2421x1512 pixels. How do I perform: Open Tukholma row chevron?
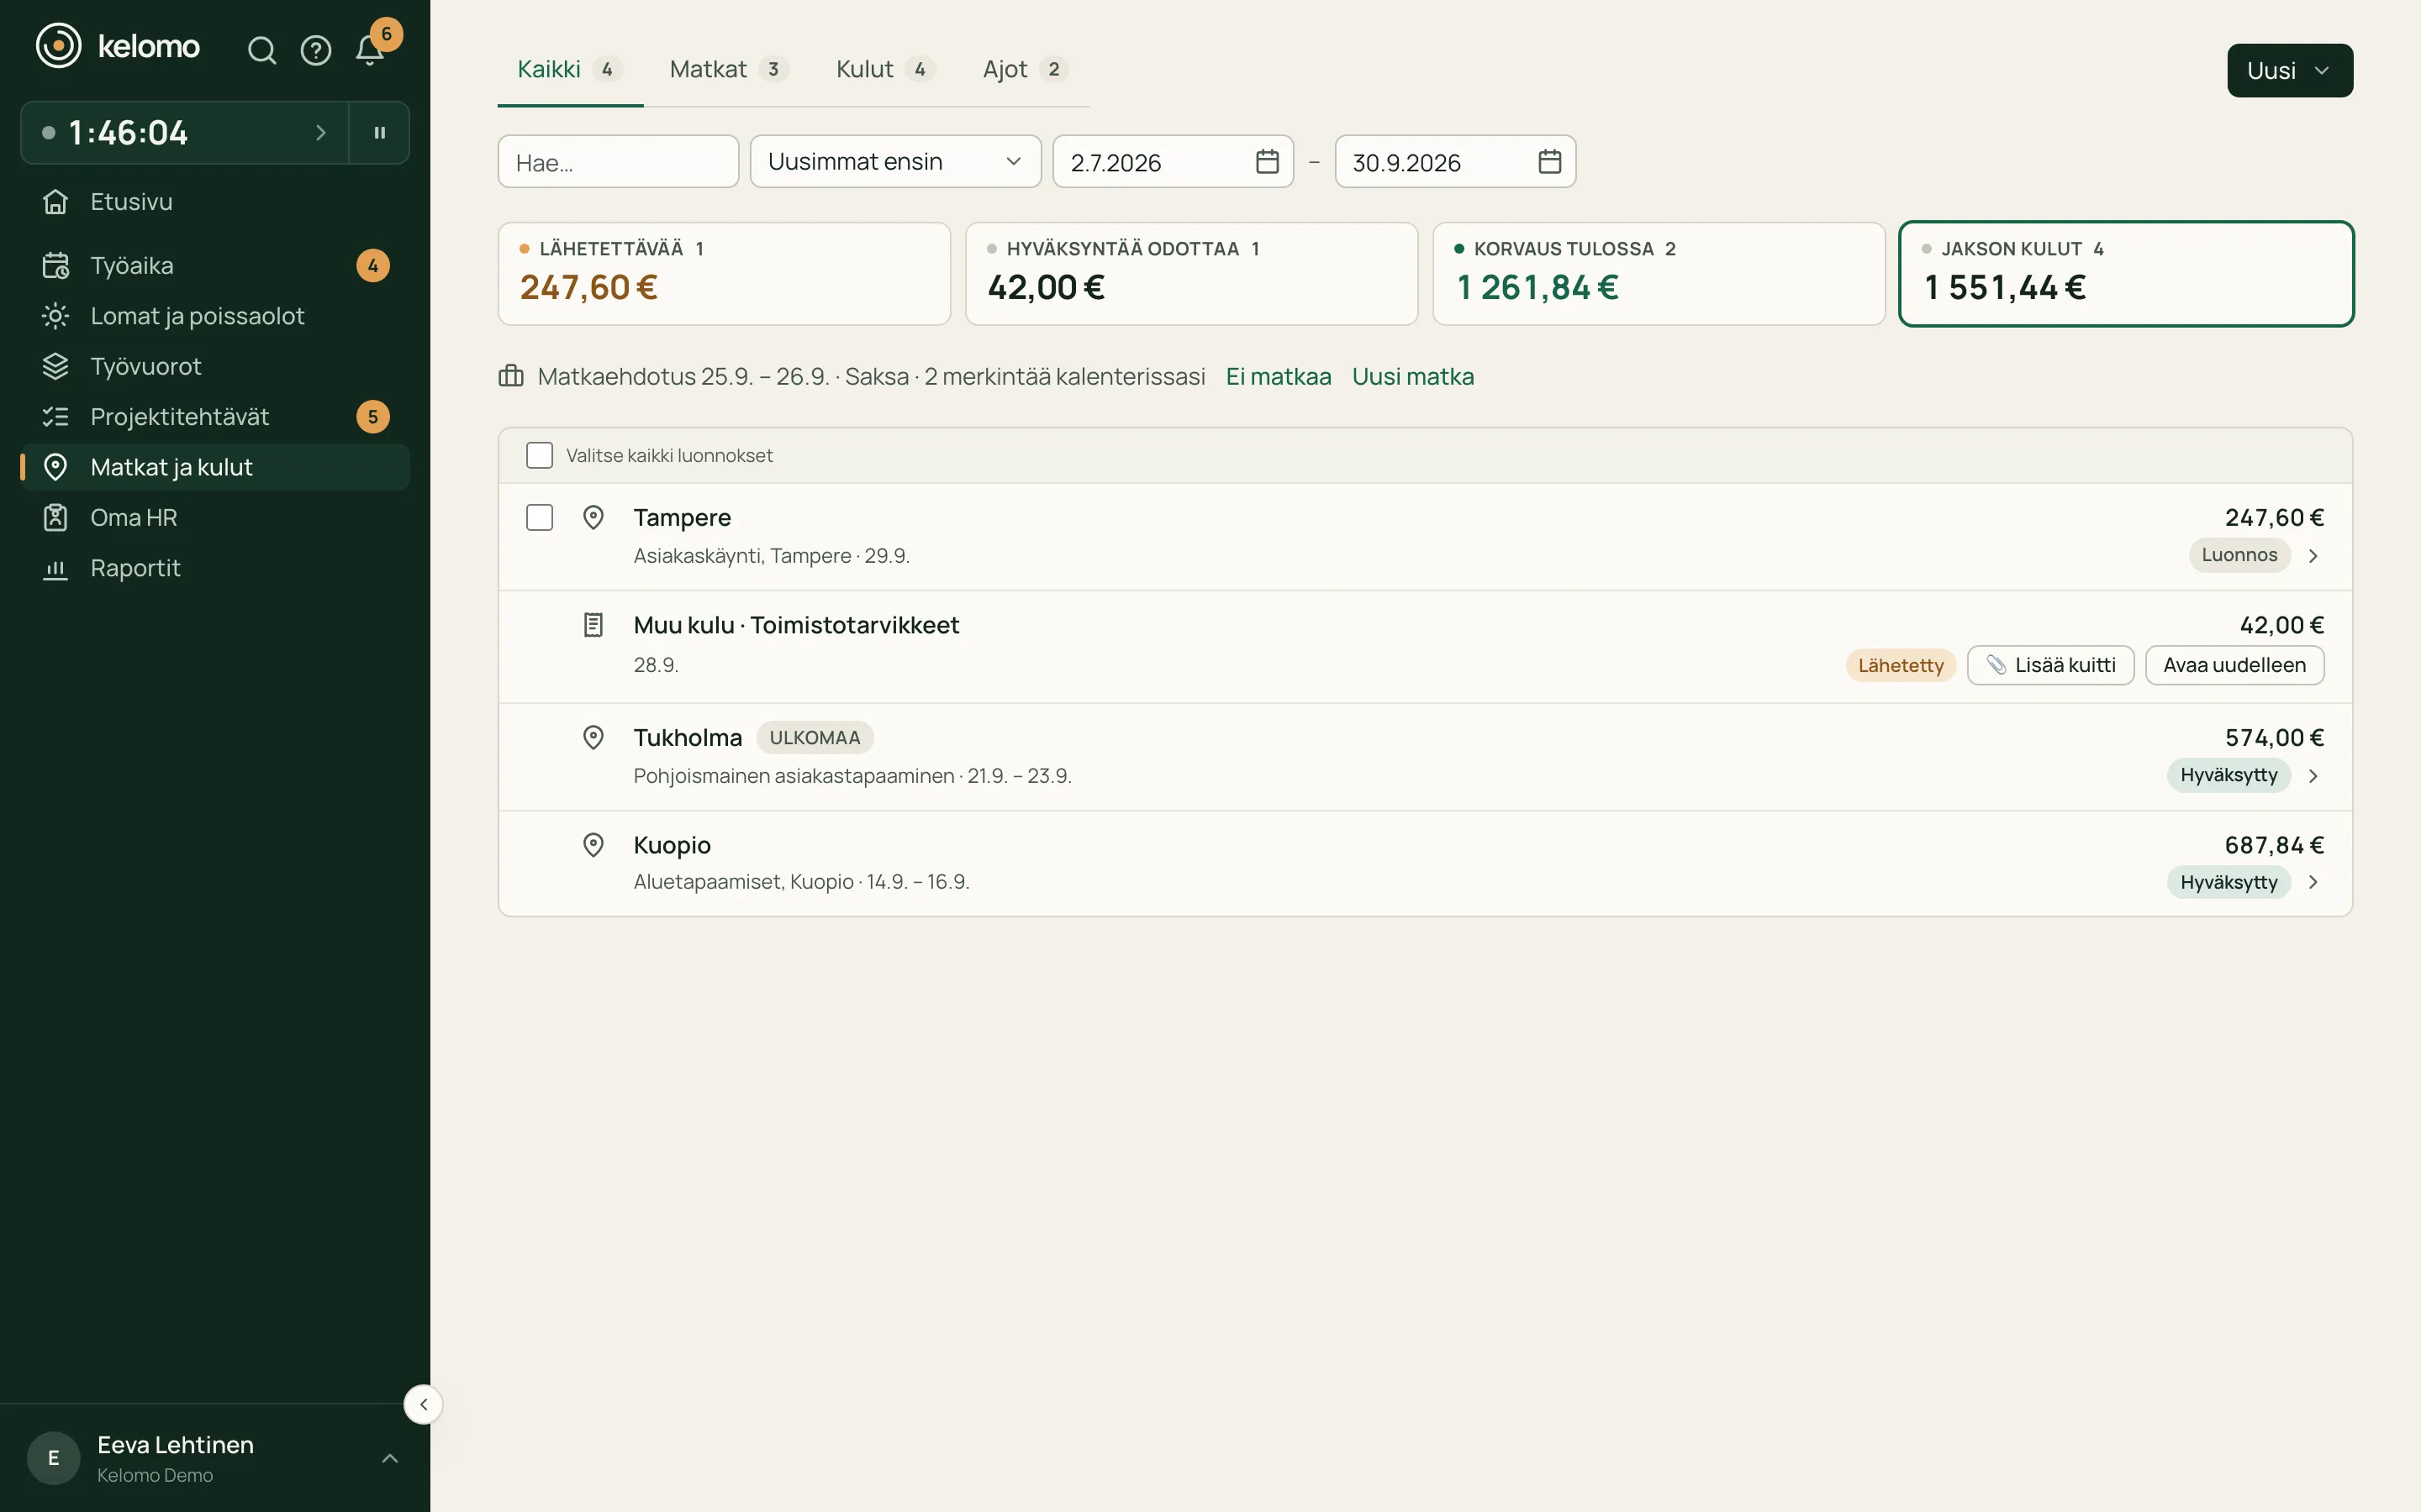tap(2313, 776)
